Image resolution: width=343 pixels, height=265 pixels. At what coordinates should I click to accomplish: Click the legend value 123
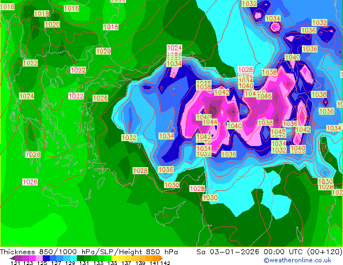pos(28,263)
